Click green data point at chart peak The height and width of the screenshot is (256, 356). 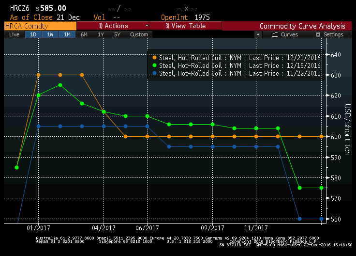pyautogui.click(x=60, y=85)
